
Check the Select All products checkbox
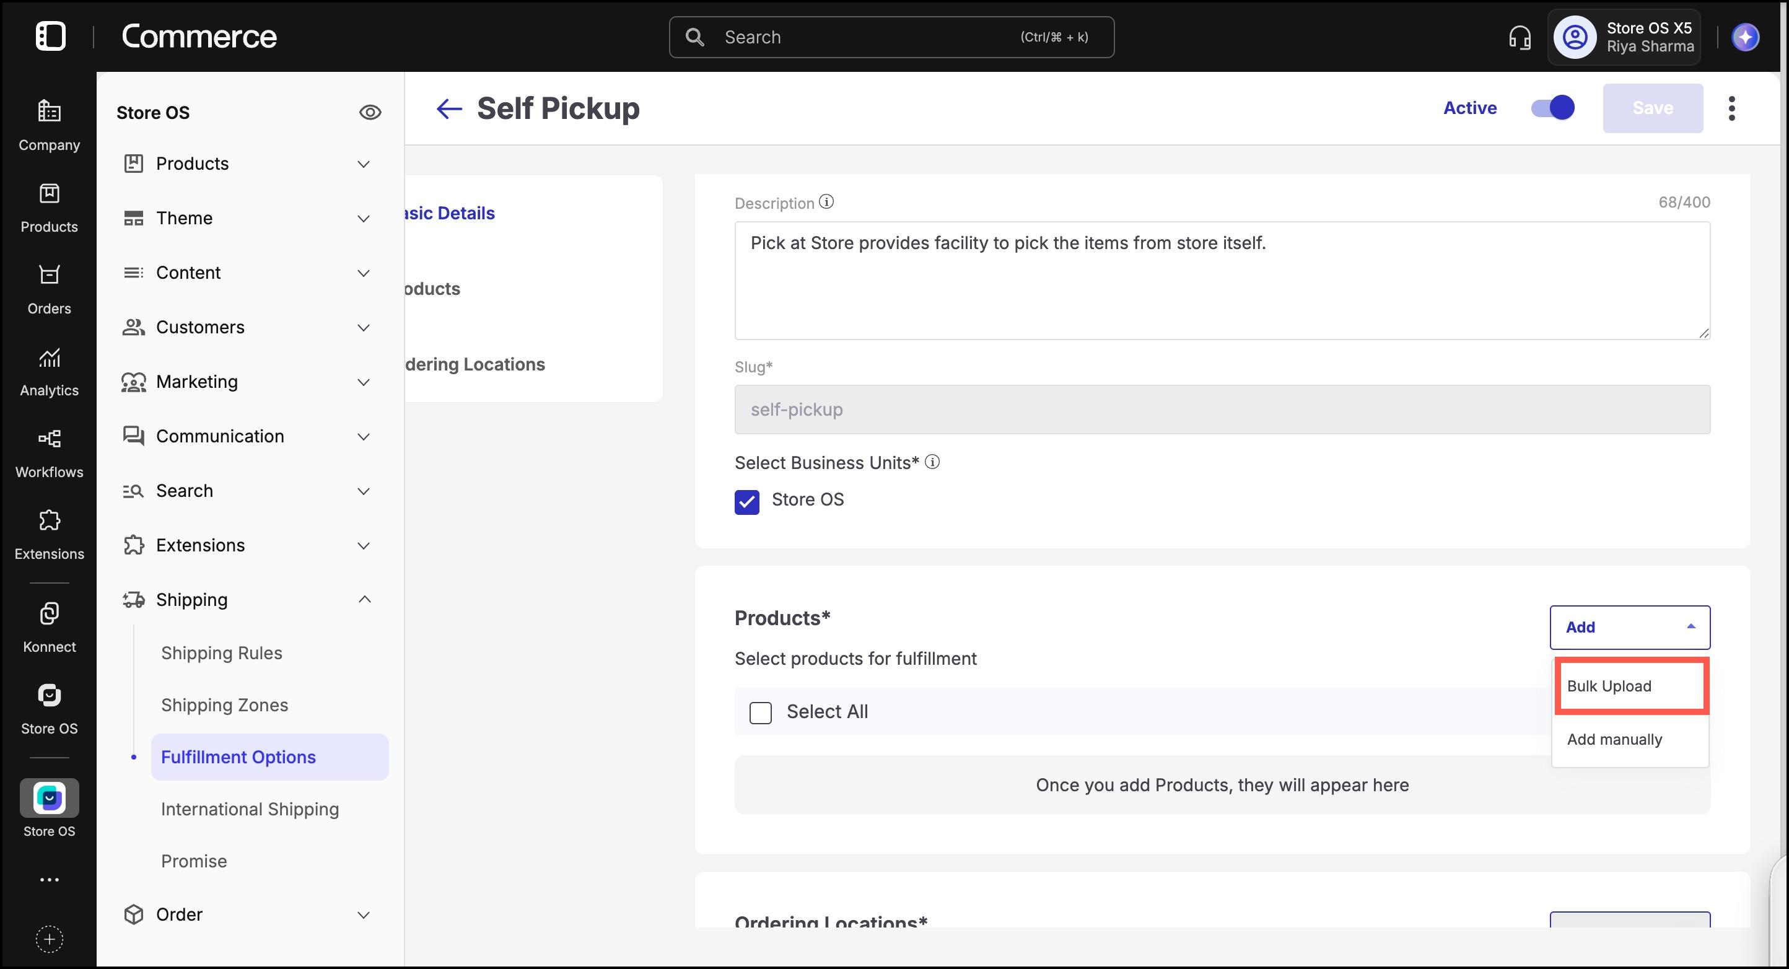point(761,712)
